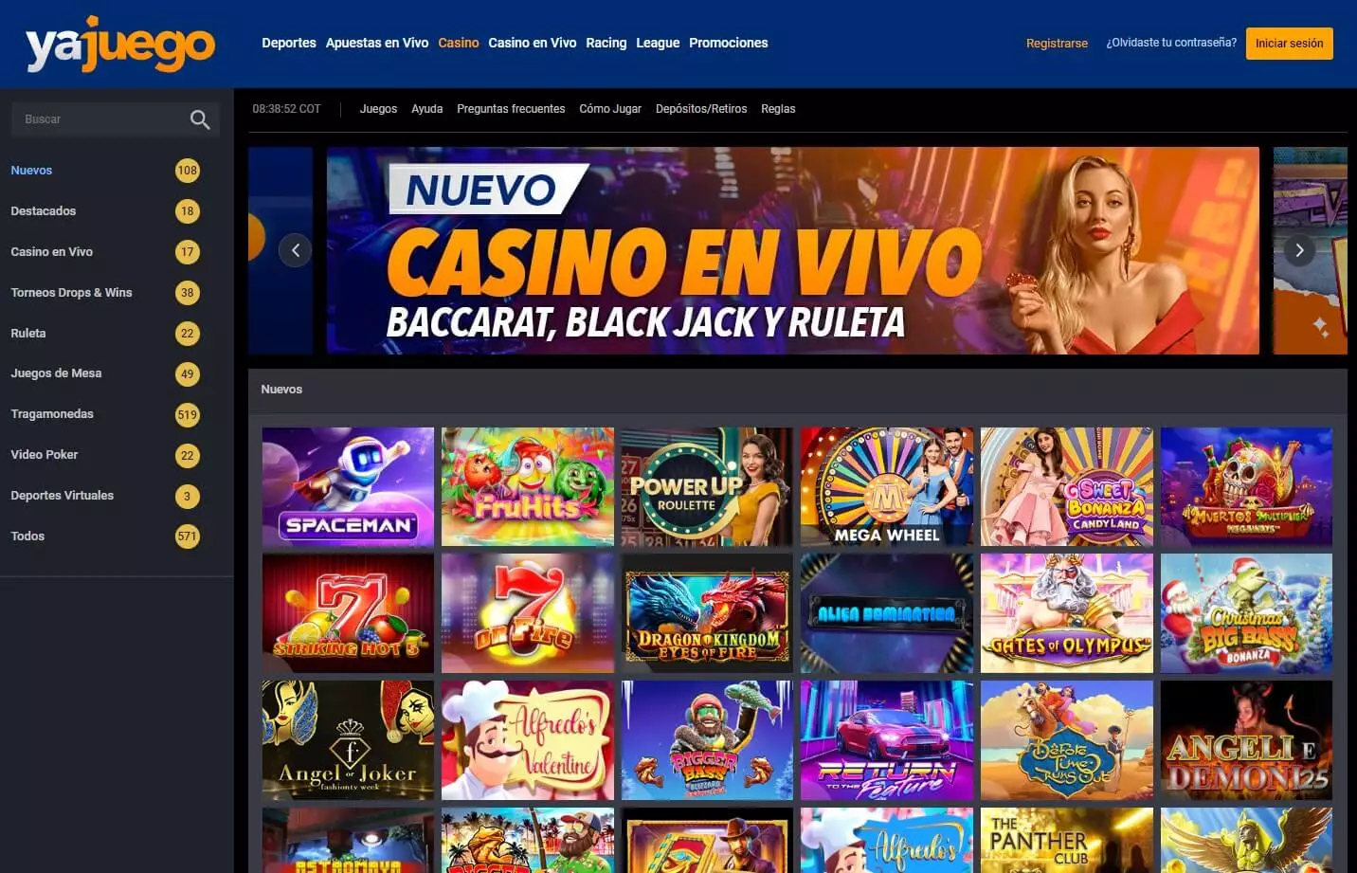Image resolution: width=1357 pixels, height=873 pixels.
Task: Select the Mega Wheel game tile
Action: coord(887,486)
